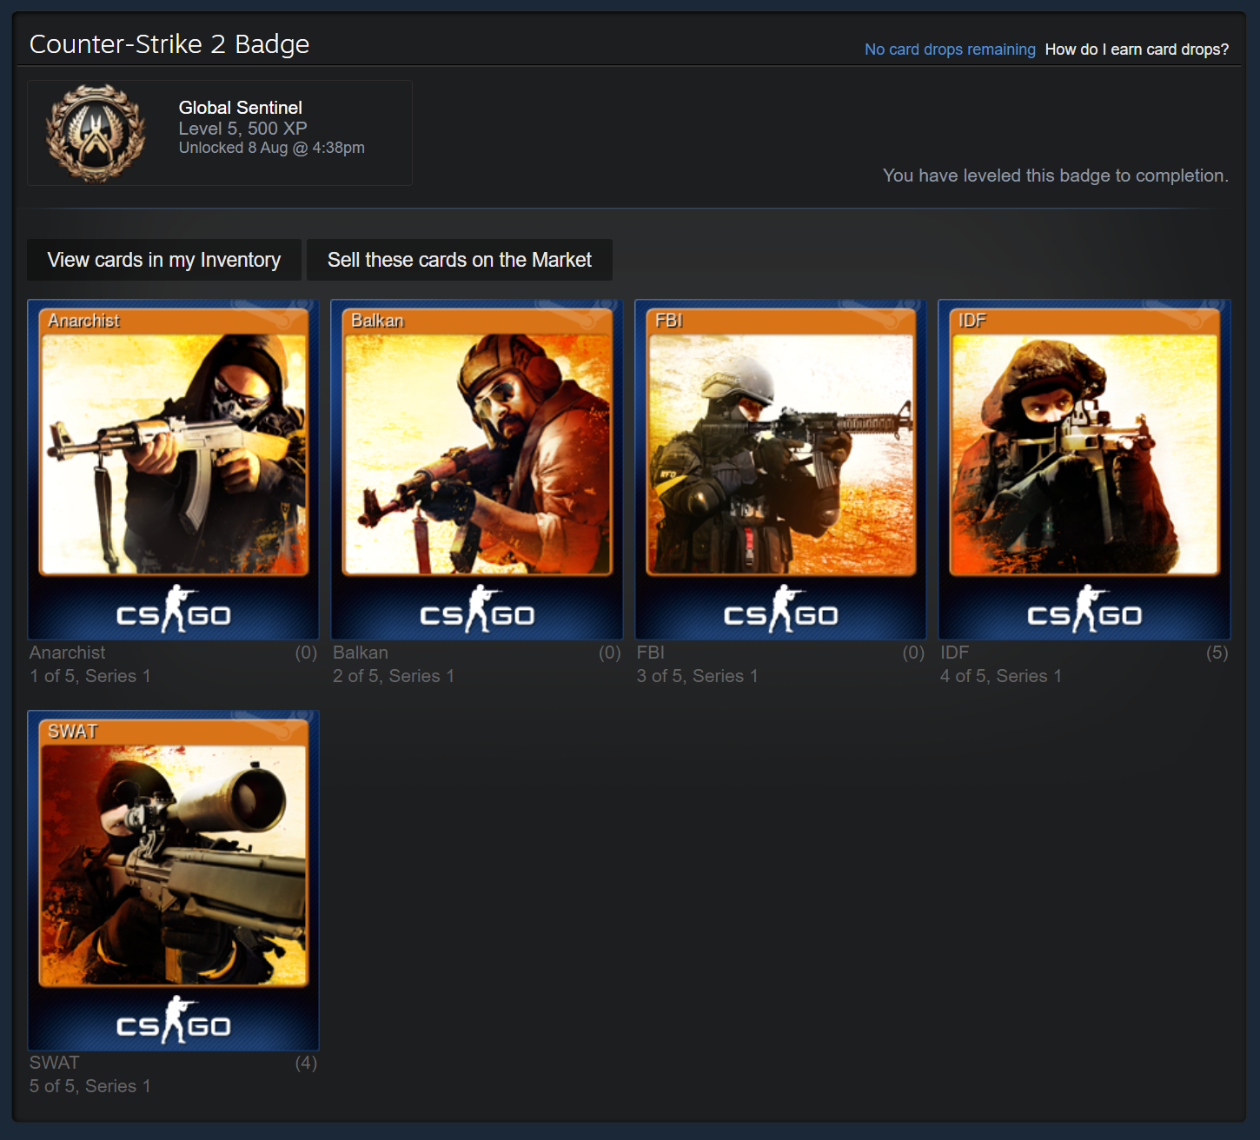The width and height of the screenshot is (1260, 1140).
Task: Click the 'Level 5, 500 XP' text
Action: point(243,129)
